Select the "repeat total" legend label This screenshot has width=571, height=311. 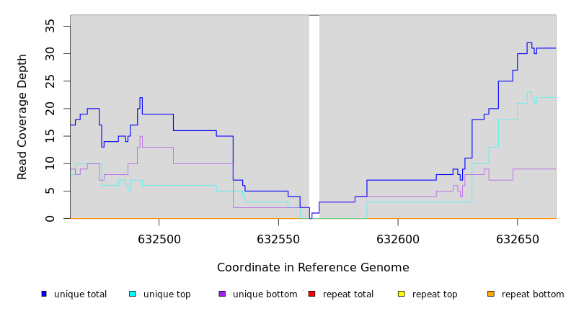click(348, 294)
